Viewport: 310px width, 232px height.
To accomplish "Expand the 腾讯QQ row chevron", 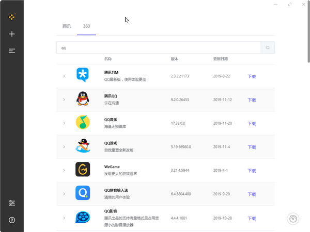I will [x=64, y=100].
